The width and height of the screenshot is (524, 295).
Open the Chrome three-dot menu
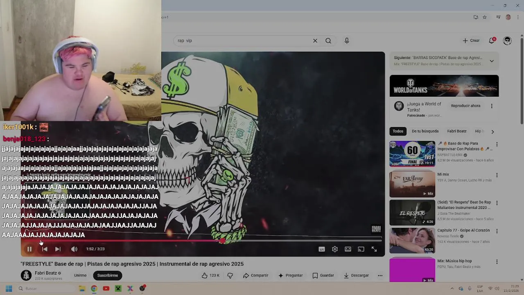click(518, 17)
